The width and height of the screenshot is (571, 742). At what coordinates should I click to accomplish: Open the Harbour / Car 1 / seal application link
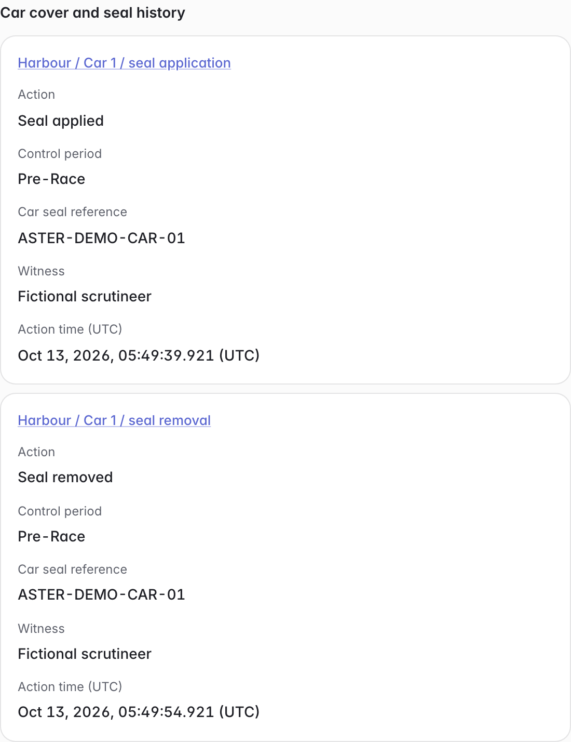point(124,63)
